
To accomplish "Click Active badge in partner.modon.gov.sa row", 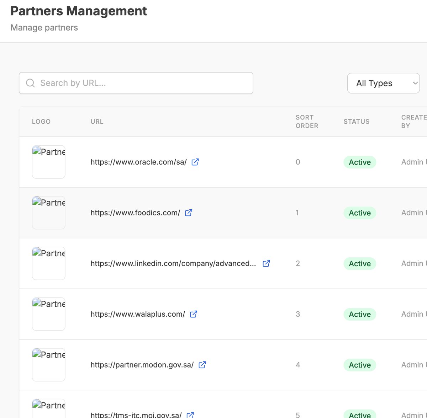I will point(360,365).
